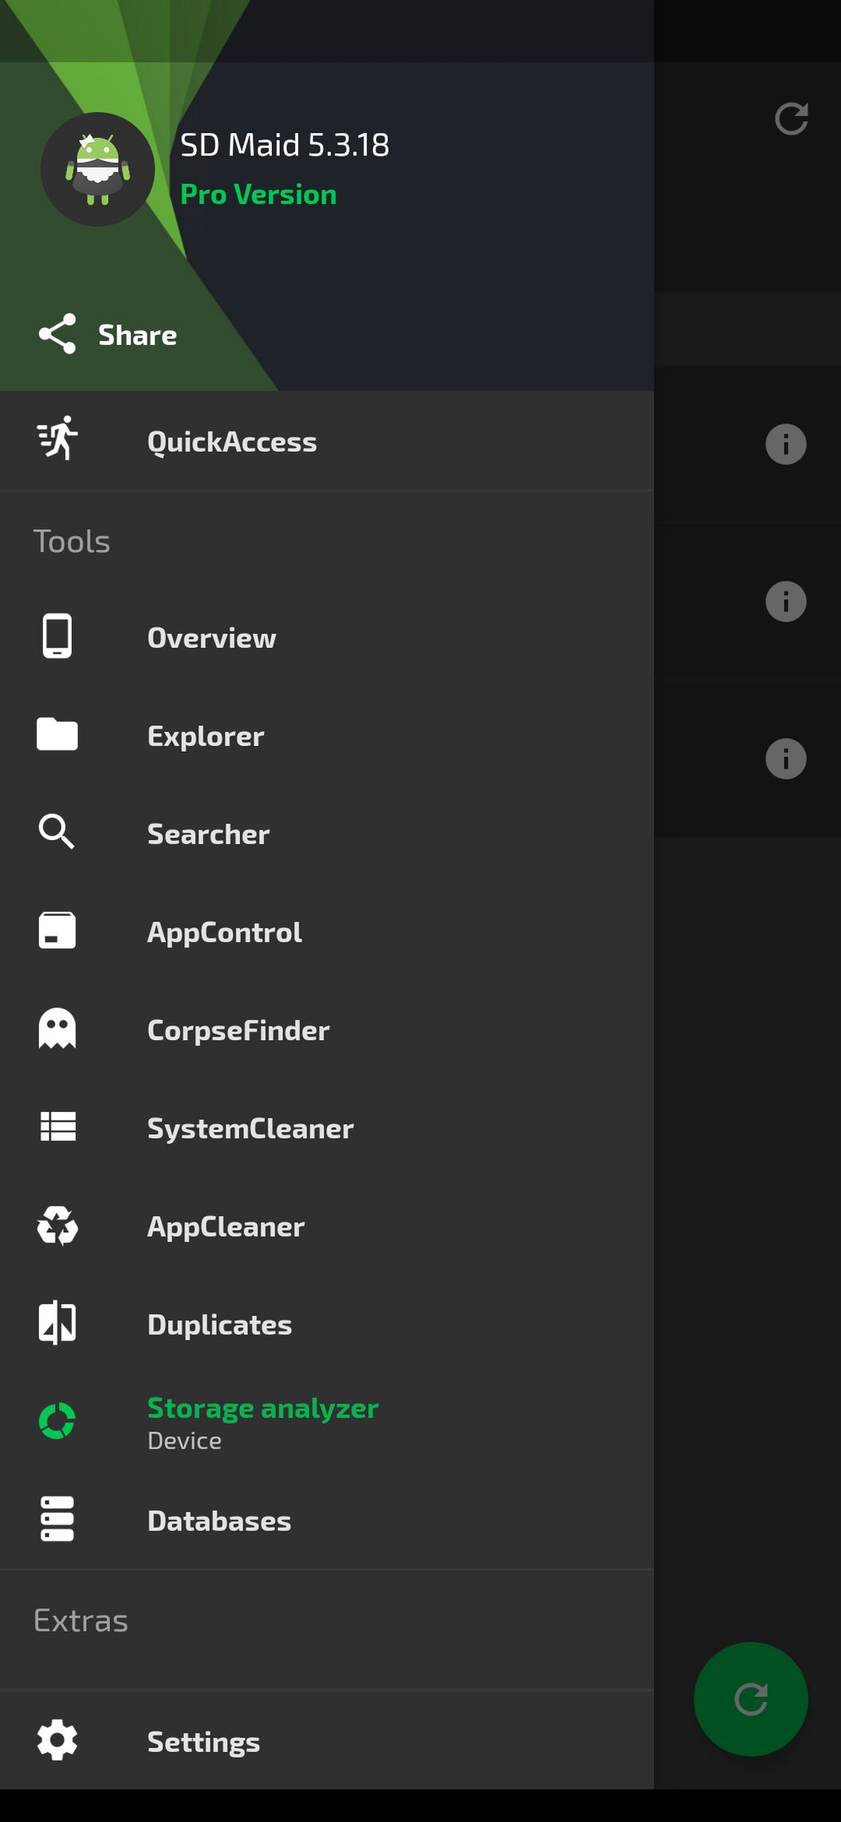Tap the Share text button
Image resolution: width=841 pixels, height=1822 pixels.
[137, 335]
